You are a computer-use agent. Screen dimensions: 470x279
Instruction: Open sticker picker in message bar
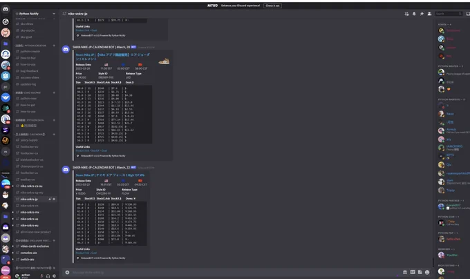pos(420,272)
